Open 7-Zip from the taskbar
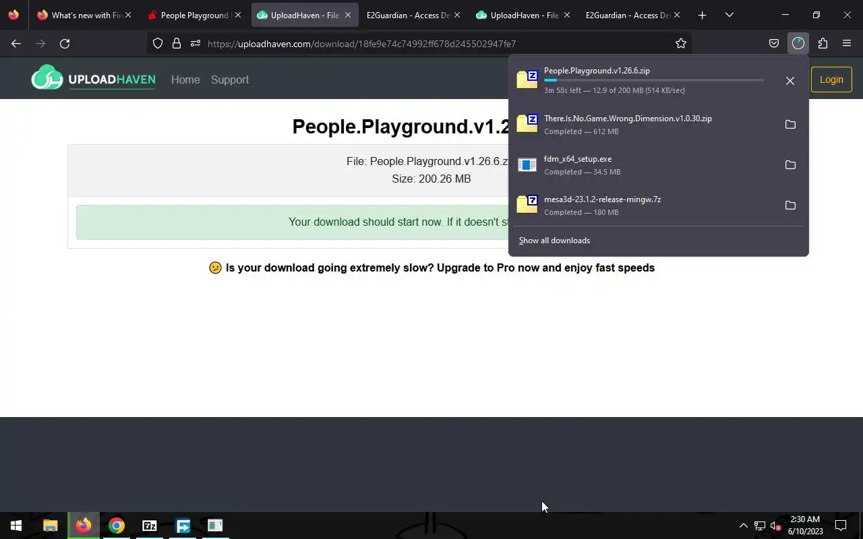This screenshot has width=863, height=539. [149, 526]
